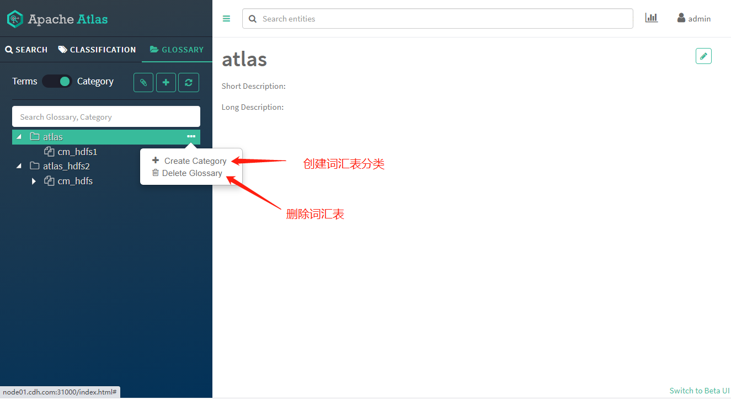Open the admin user menu

pyautogui.click(x=694, y=18)
